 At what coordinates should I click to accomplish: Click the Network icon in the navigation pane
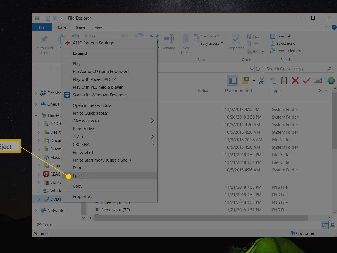(x=43, y=210)
